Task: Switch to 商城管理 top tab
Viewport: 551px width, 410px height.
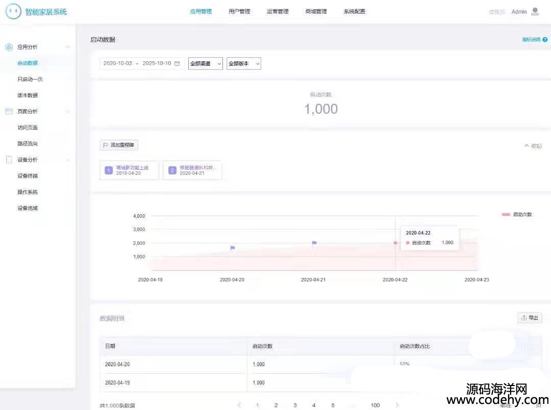Action: [x=316, y=12]
